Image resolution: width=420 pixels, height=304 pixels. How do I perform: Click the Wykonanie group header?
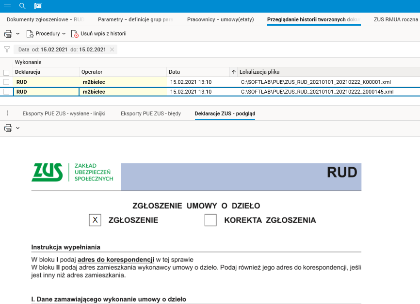click(28, 62)
